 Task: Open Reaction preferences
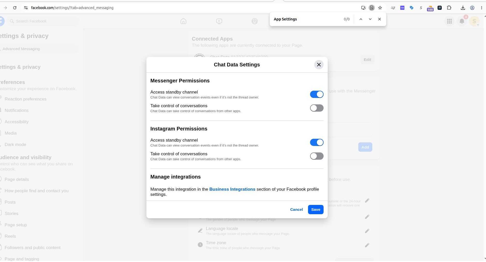(x=25, y=99)
